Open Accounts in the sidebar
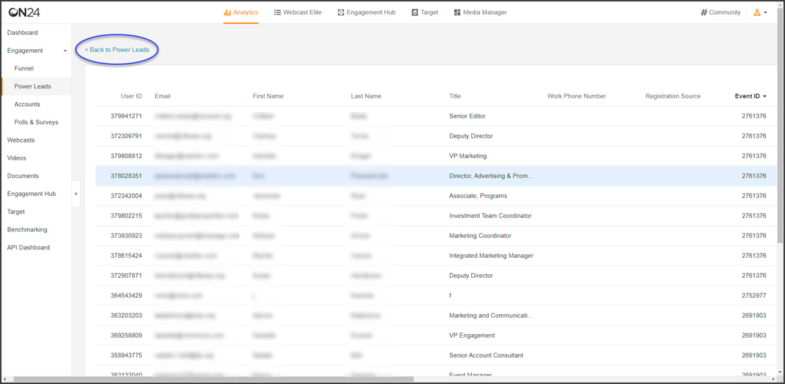Image resolution: width=785 pixels, height=384 pixels. [27, 105]
